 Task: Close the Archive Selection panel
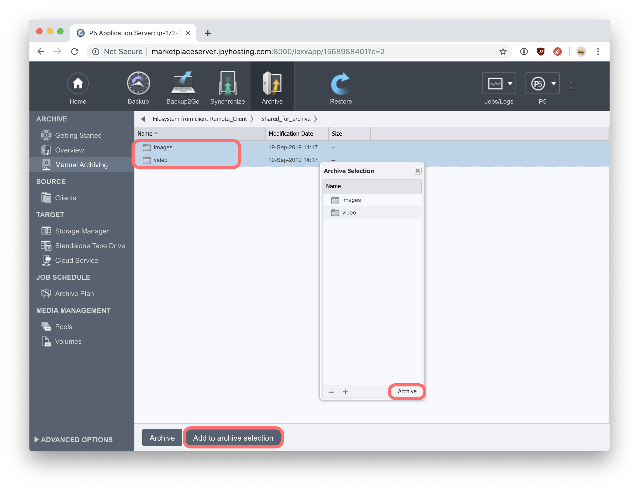pos(417,171)
